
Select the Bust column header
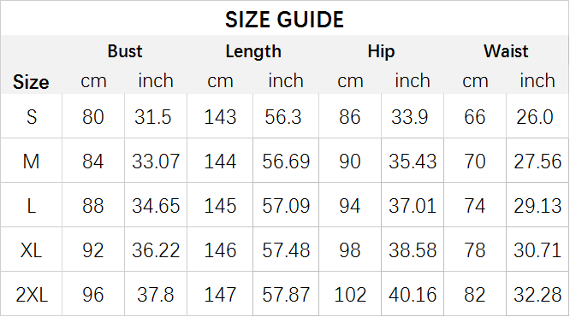coord(125,51)
